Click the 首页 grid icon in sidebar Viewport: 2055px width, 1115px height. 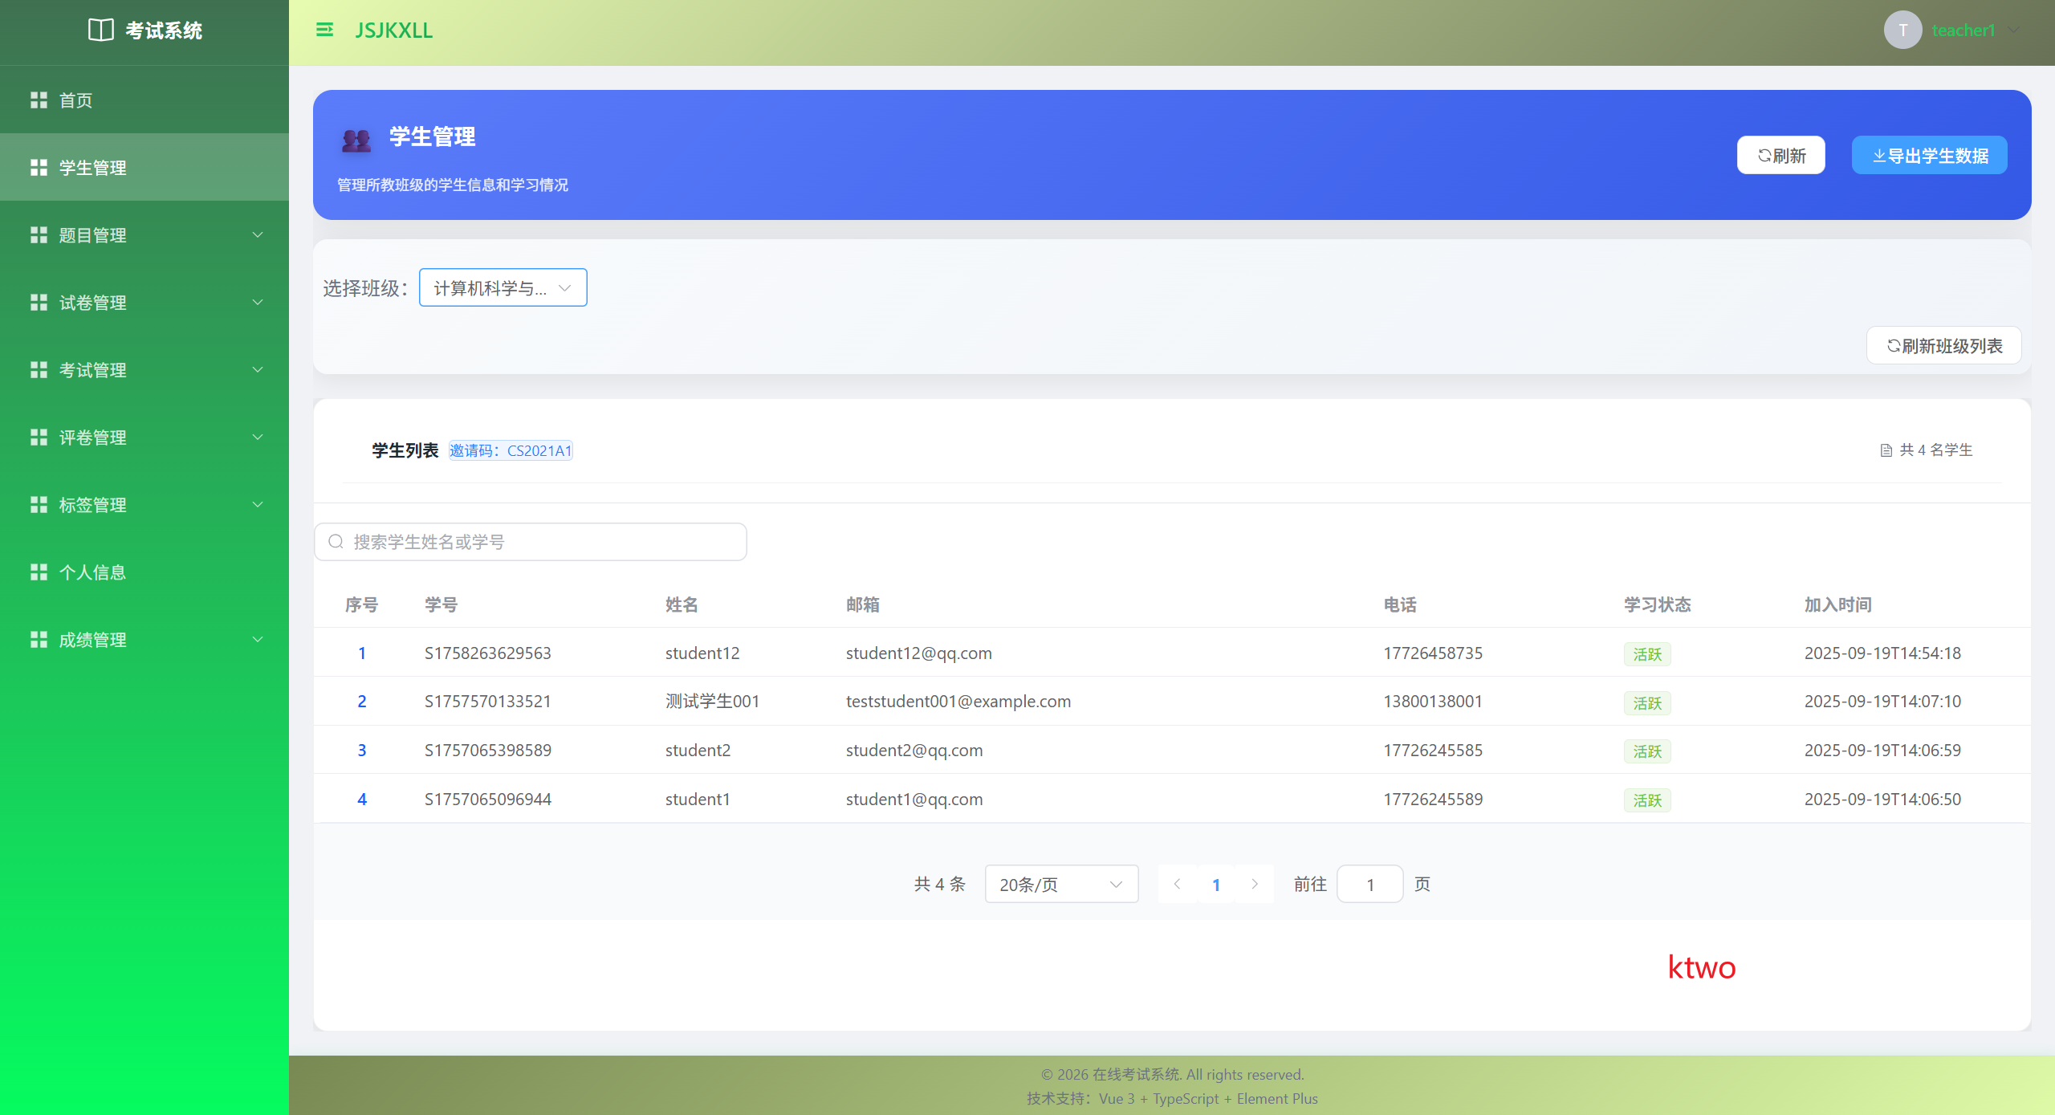pos(39,100)
